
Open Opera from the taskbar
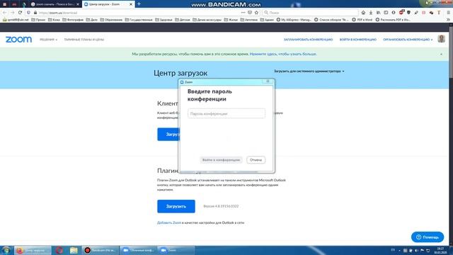[59, 250]
